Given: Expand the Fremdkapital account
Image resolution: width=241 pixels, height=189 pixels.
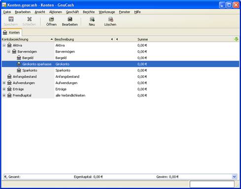Looking at the screenshot, I should pyautogui.click(x=4, y=95).
